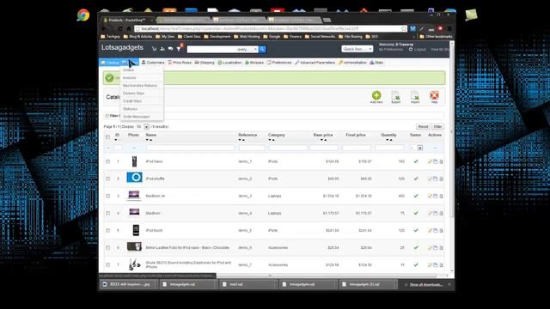Tick the checkbox for MacBook row ID 4
Image resolution: width=550 pixels, height=309 pixels.
click(108, 213)
